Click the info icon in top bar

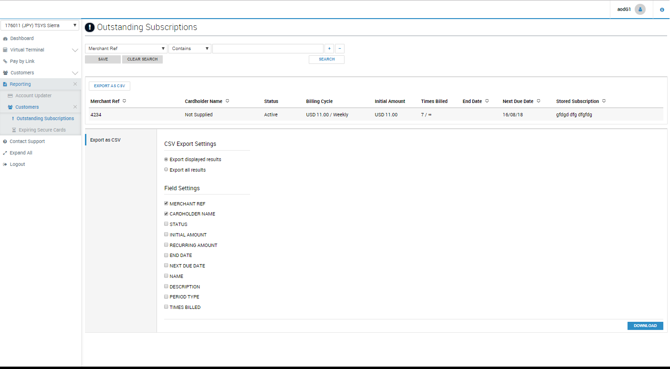pos(662,10)
